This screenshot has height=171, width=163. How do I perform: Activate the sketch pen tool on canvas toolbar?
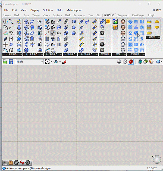click(x=64, y=62)
